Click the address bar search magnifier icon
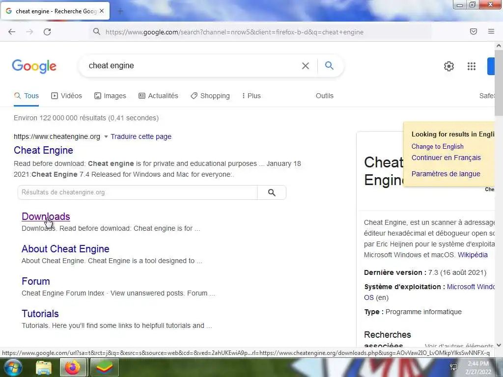Viewport: 503px width, 377px height. [97, 32]
